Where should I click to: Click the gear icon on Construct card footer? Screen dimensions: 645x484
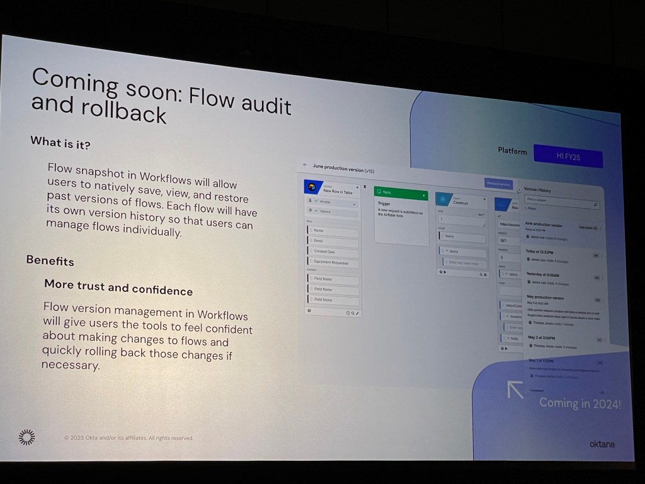coord(486,275)
